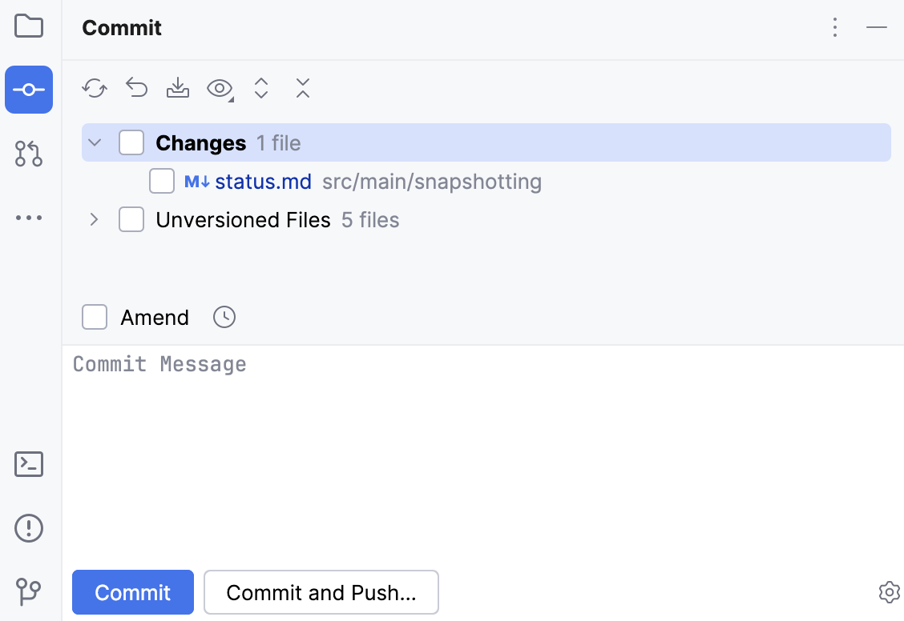The height and width of the screenshot is (621, 904).
Task: Rollback the selected changes
Action: pos(135,88)
